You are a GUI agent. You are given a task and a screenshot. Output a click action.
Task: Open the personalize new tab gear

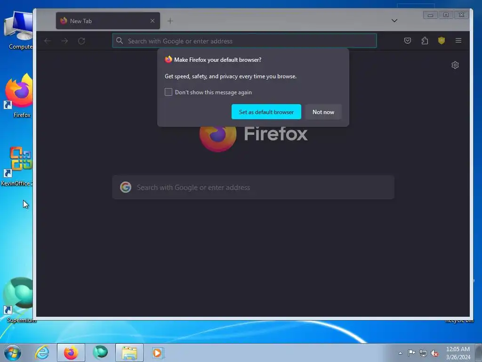tap(455, 65)
